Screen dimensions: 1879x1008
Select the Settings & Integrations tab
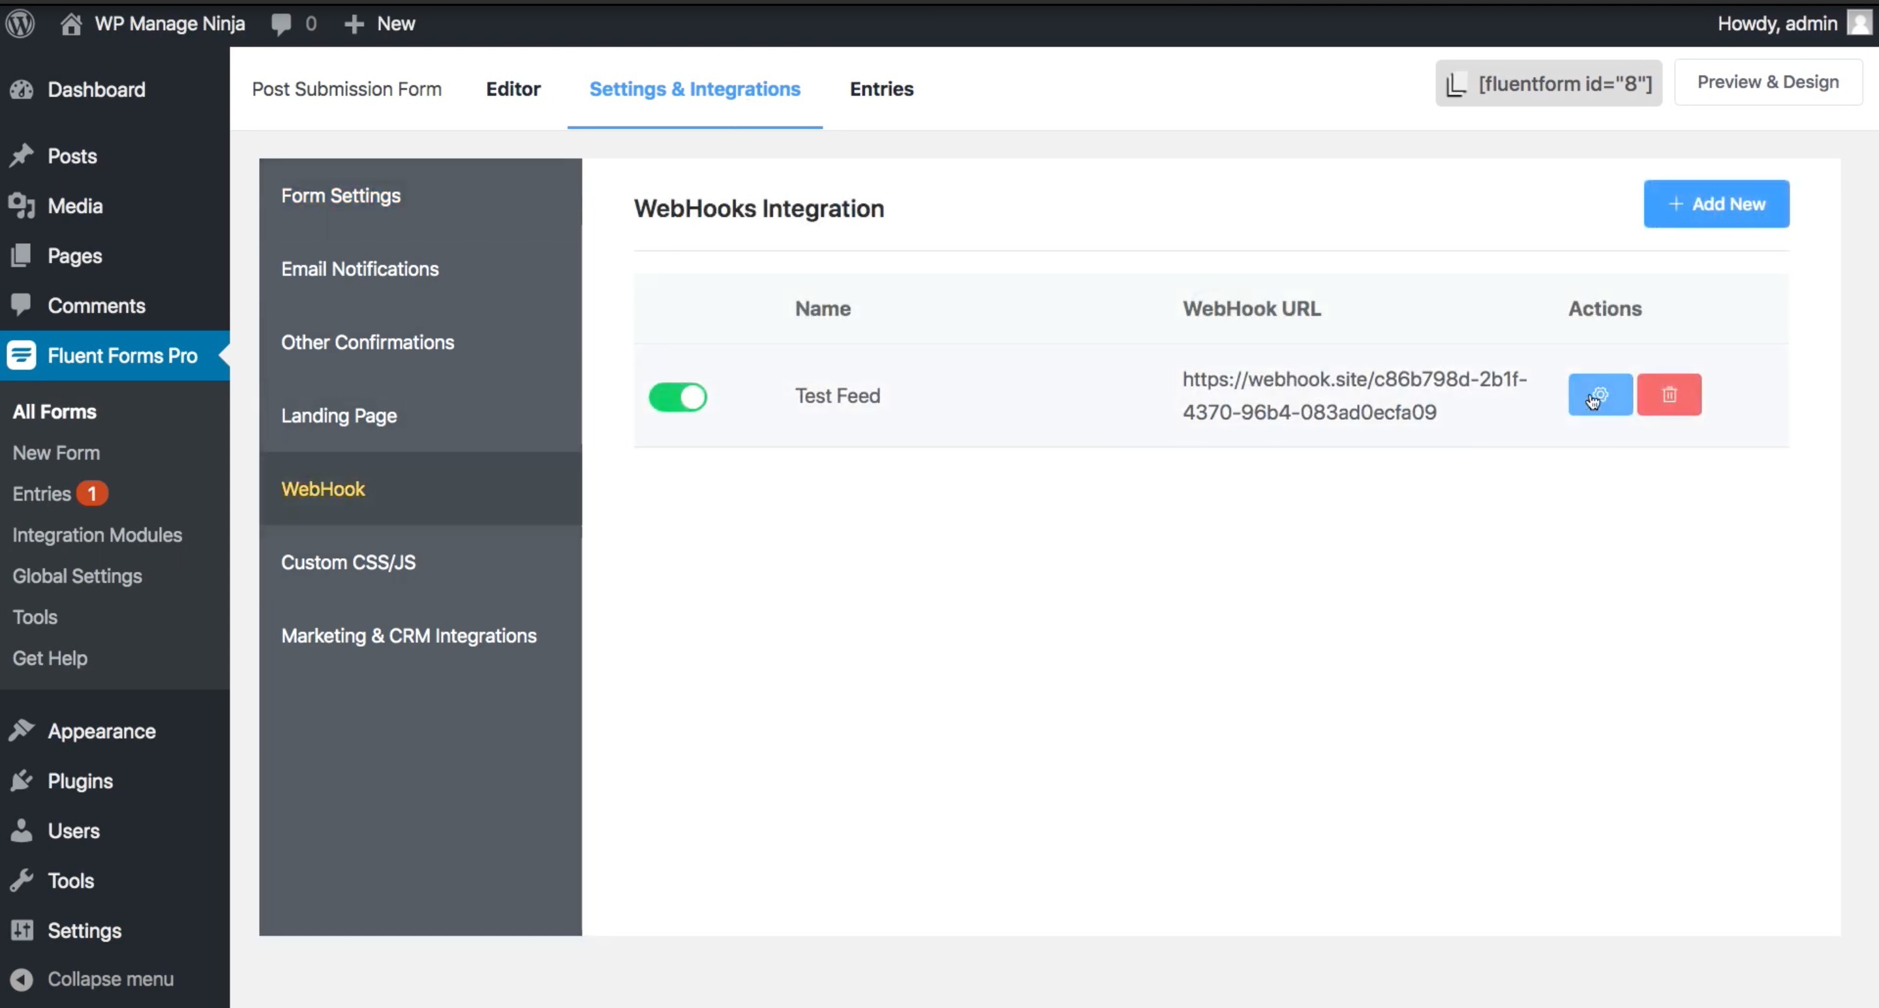695,88
